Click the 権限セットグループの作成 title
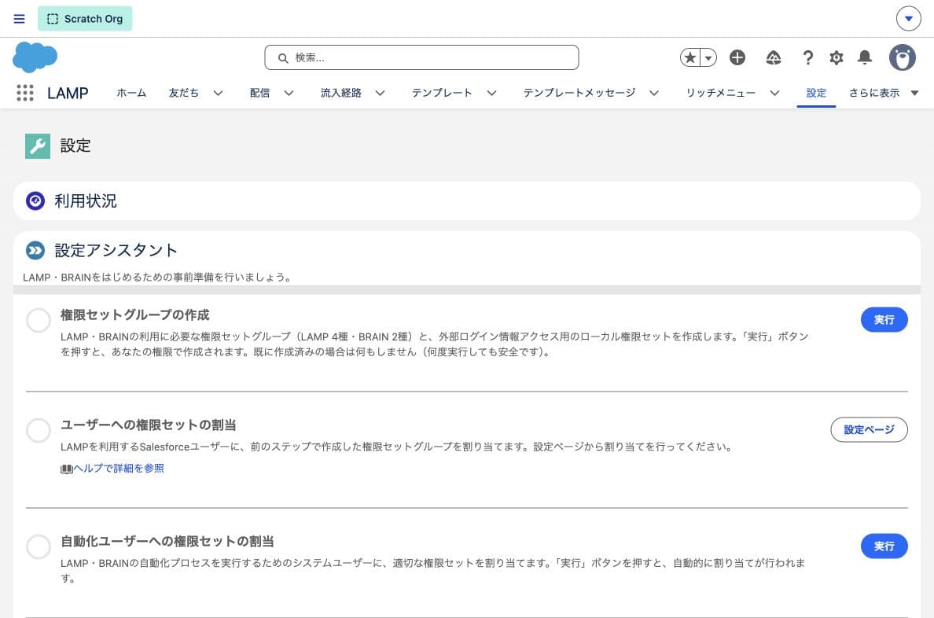This screenshot has height=618, width=934. [x=135, y=315]
